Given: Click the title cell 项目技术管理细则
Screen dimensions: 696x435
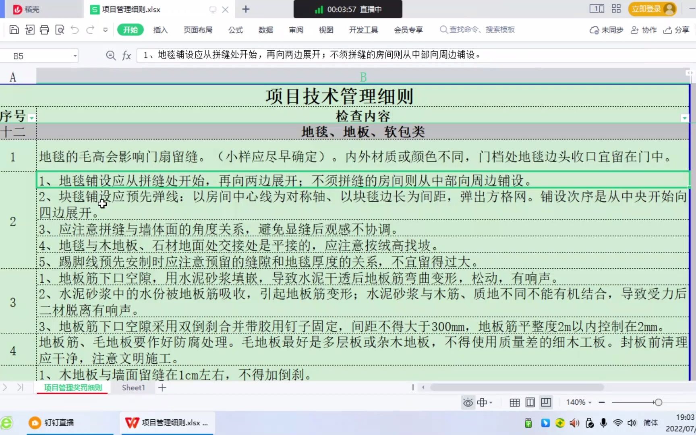Looking at the screenshot, I should pyautogui.click(x=340, y=96).
